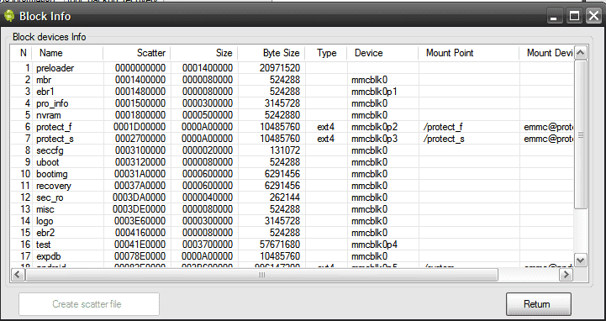Click size value 0003700000
The height and width of the screenshot is (321, 606).
tap(208, 245)
